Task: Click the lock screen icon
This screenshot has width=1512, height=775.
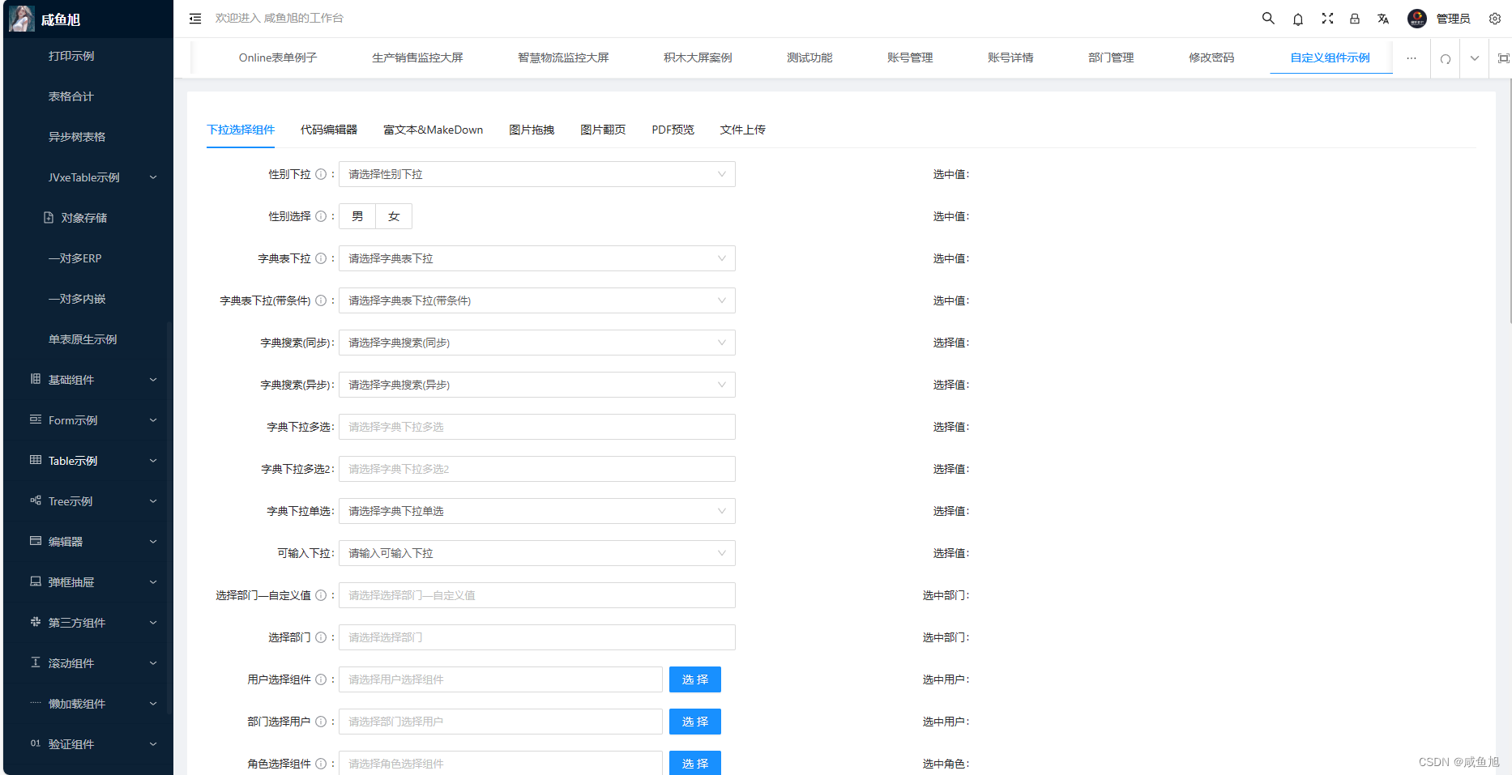Action: click(1355, 19)
